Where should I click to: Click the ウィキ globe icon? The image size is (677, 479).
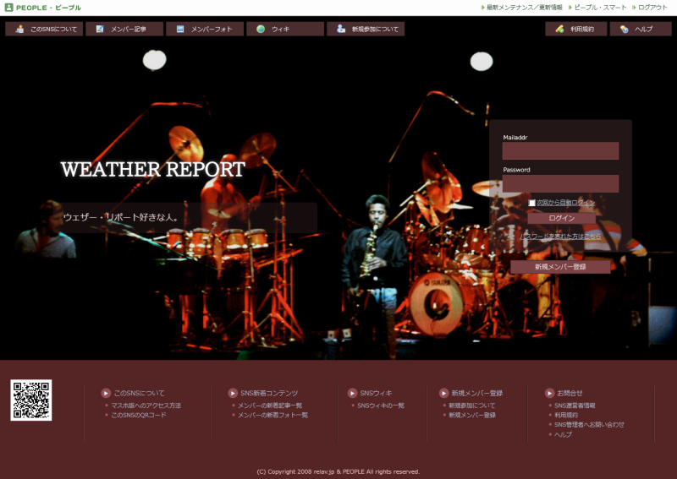tap(261, 29)
